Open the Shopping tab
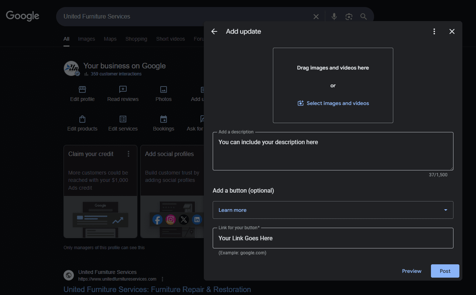476x295 pixels. pyautogui.click(x=136, y=39)
